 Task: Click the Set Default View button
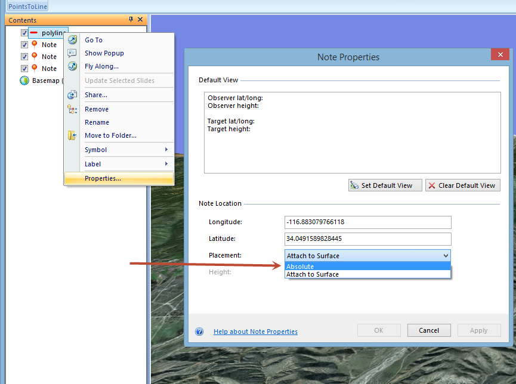385,185
